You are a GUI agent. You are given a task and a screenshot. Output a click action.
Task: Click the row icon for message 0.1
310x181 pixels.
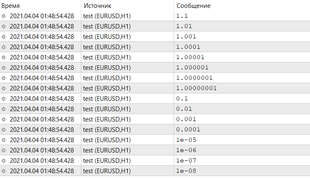click(x=4, y=99)
